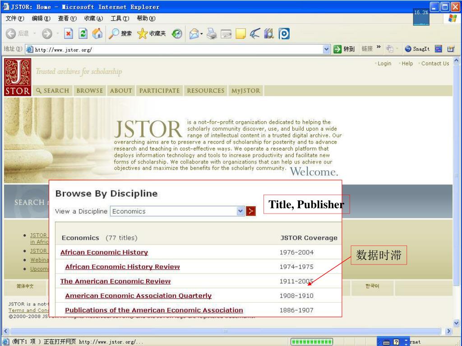This screenshot has height=346, width=462.
Task: Click the yellow note toolbar icon
Action: [x=240, y=33]
